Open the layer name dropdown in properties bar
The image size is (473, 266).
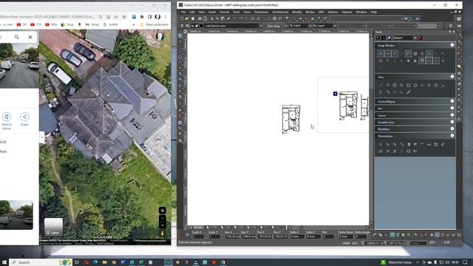point(261,26)
